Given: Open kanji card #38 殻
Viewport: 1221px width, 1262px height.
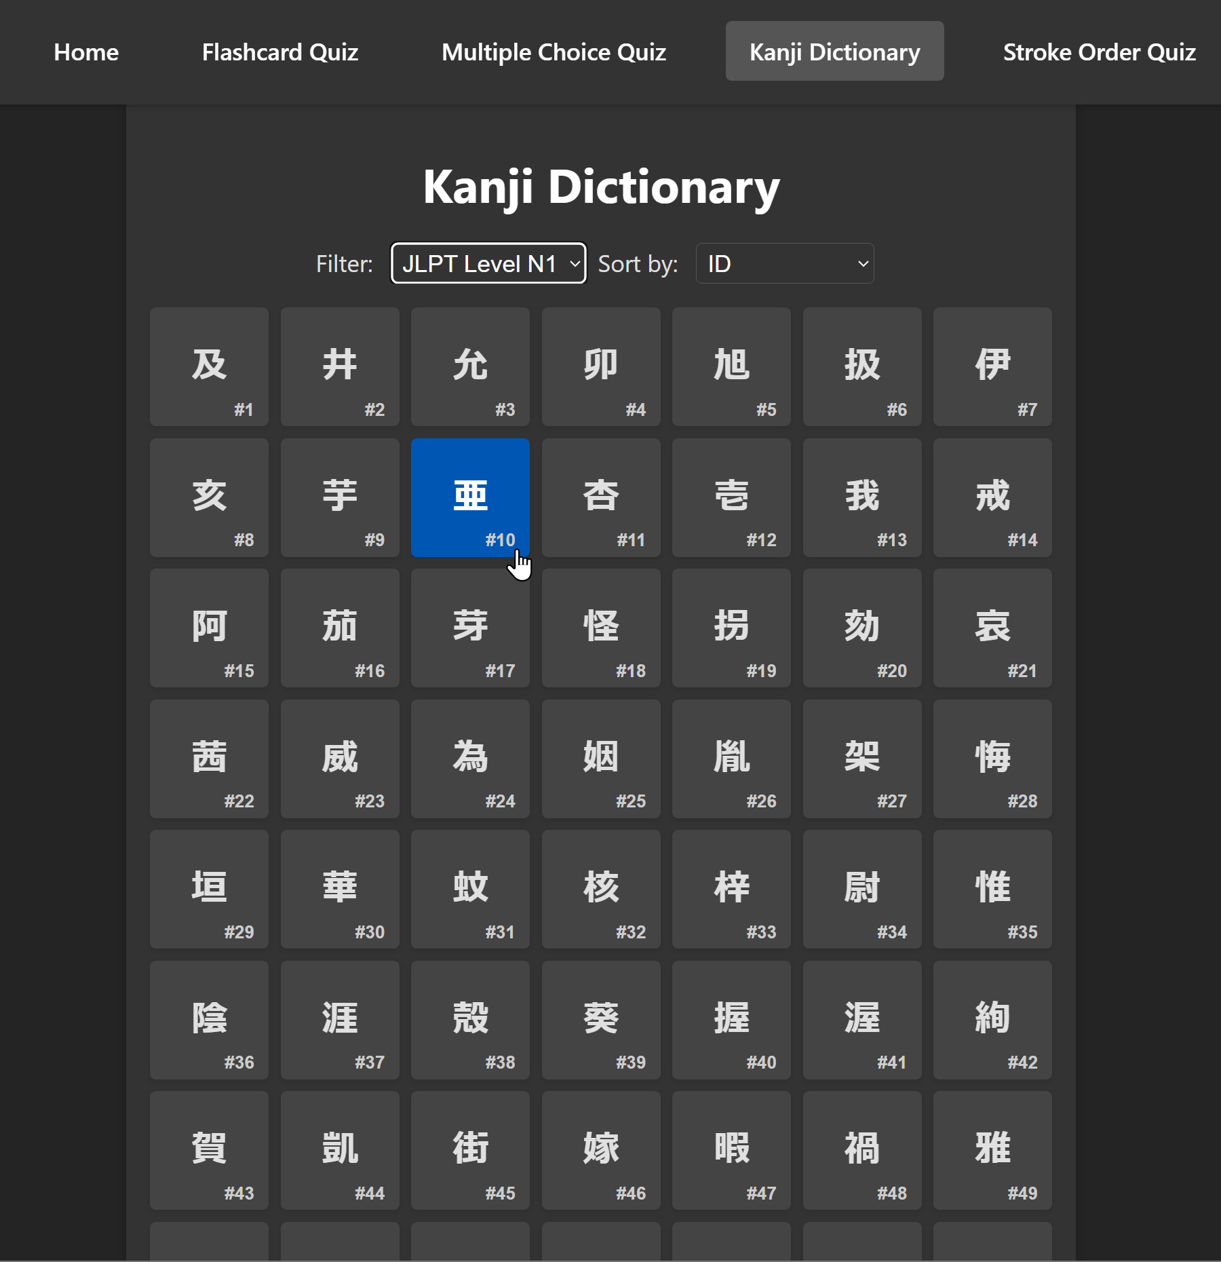Looking at the screenshot, I should pyautogui.click(x=470, y=1020).
